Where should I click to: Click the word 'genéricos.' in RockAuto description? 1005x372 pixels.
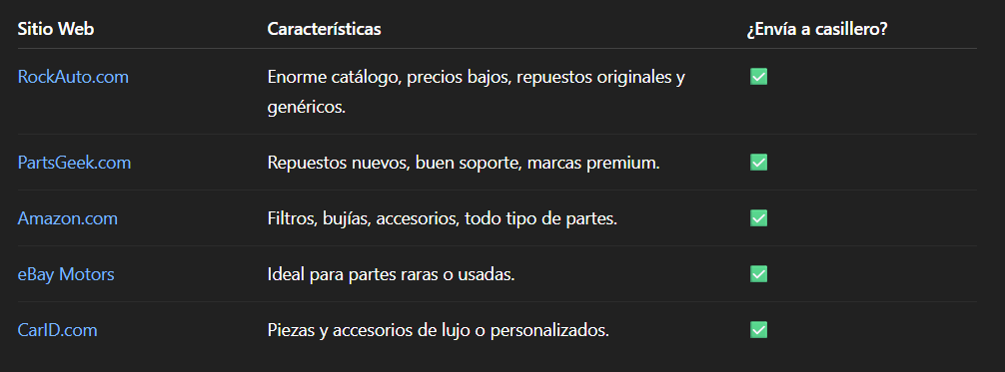(x=307, y=108)
